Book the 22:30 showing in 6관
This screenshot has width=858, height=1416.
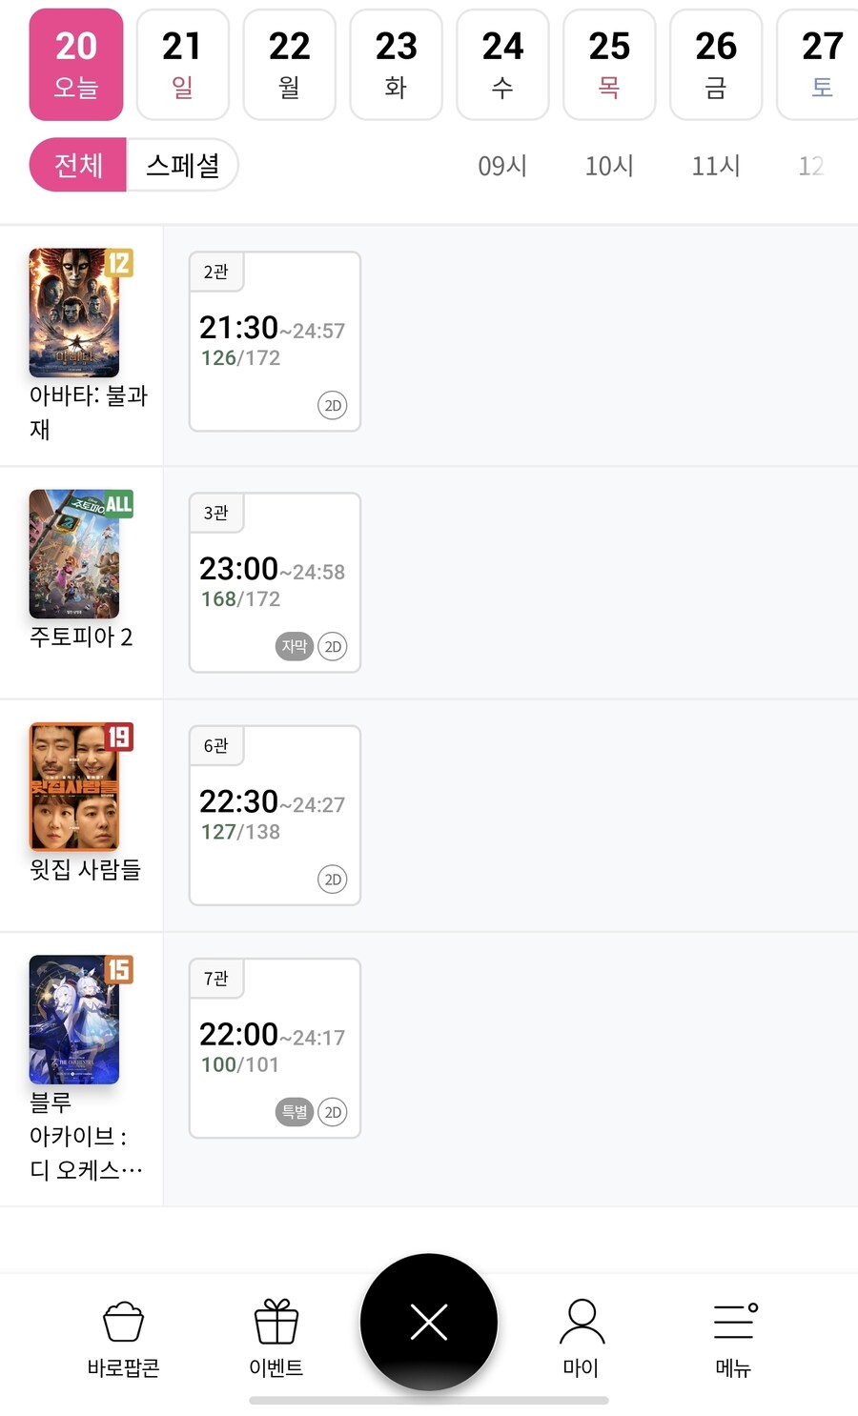[x=275, y=815]
